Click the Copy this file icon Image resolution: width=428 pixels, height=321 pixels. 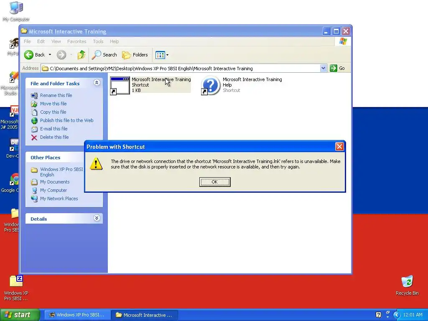pos(34,112)
